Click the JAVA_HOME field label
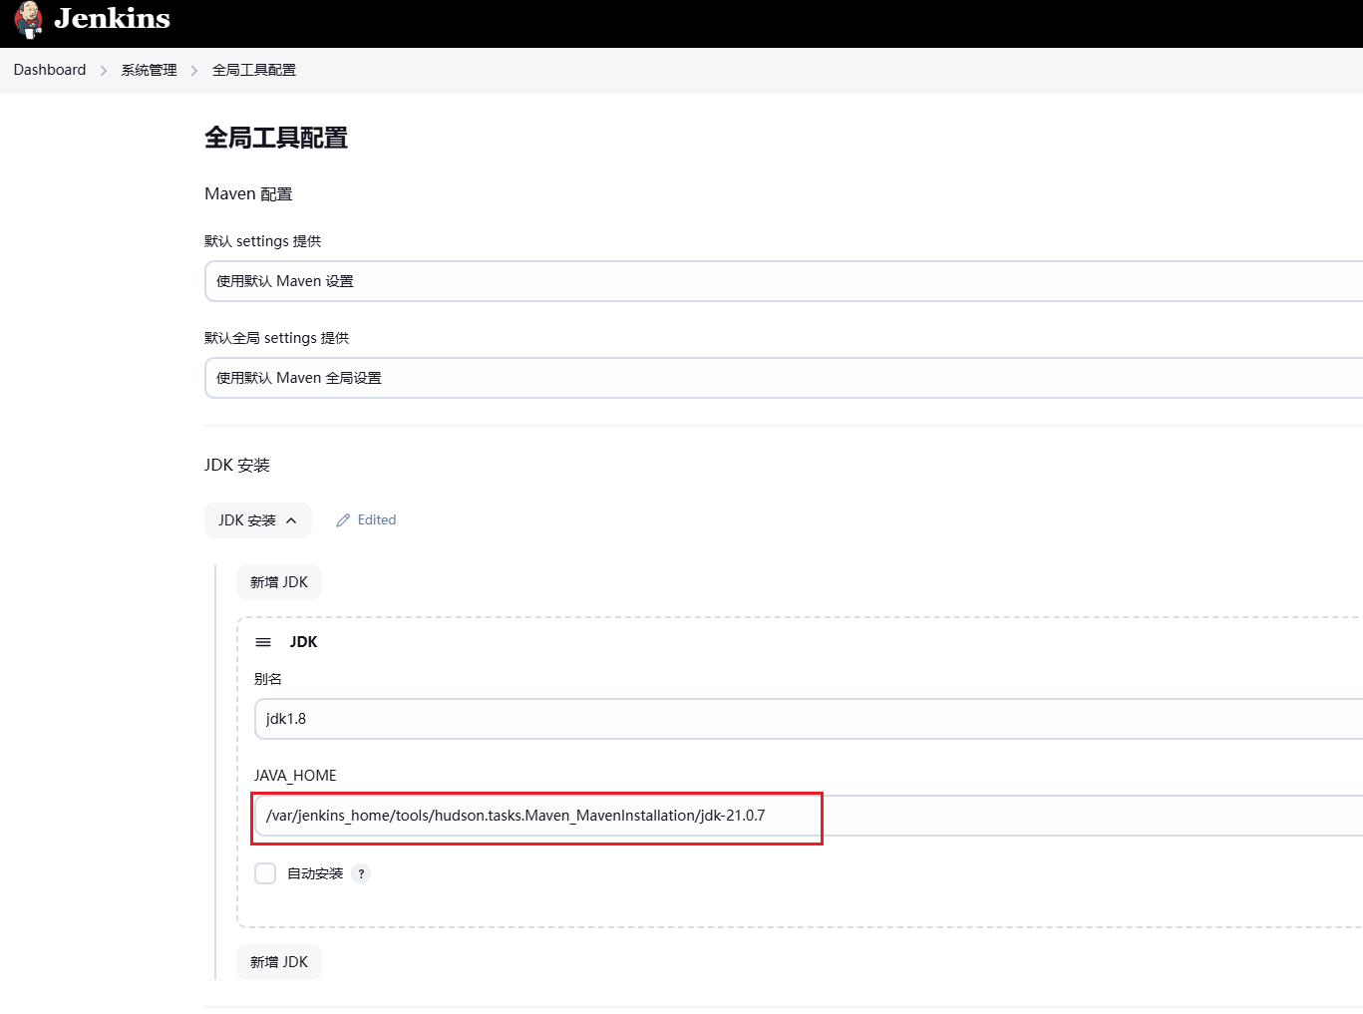The image size is (1363, 1014). pos(295,776)
